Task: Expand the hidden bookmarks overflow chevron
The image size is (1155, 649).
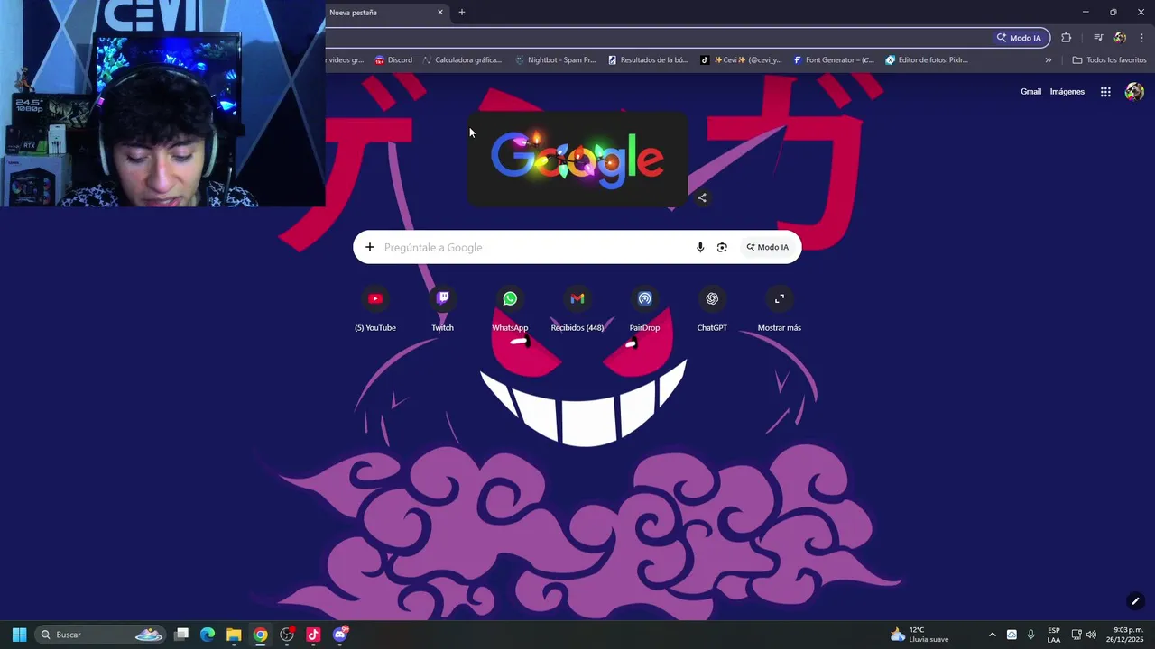Action: 1049,60
